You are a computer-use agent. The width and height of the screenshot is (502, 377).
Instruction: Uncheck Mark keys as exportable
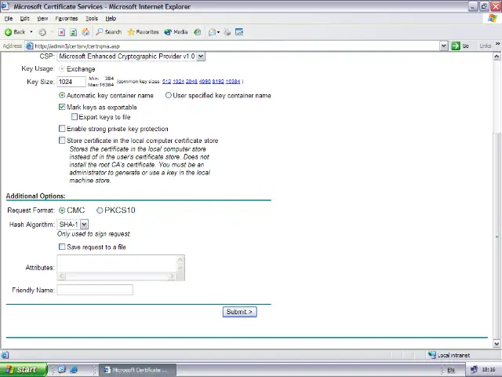pos(63,107)
